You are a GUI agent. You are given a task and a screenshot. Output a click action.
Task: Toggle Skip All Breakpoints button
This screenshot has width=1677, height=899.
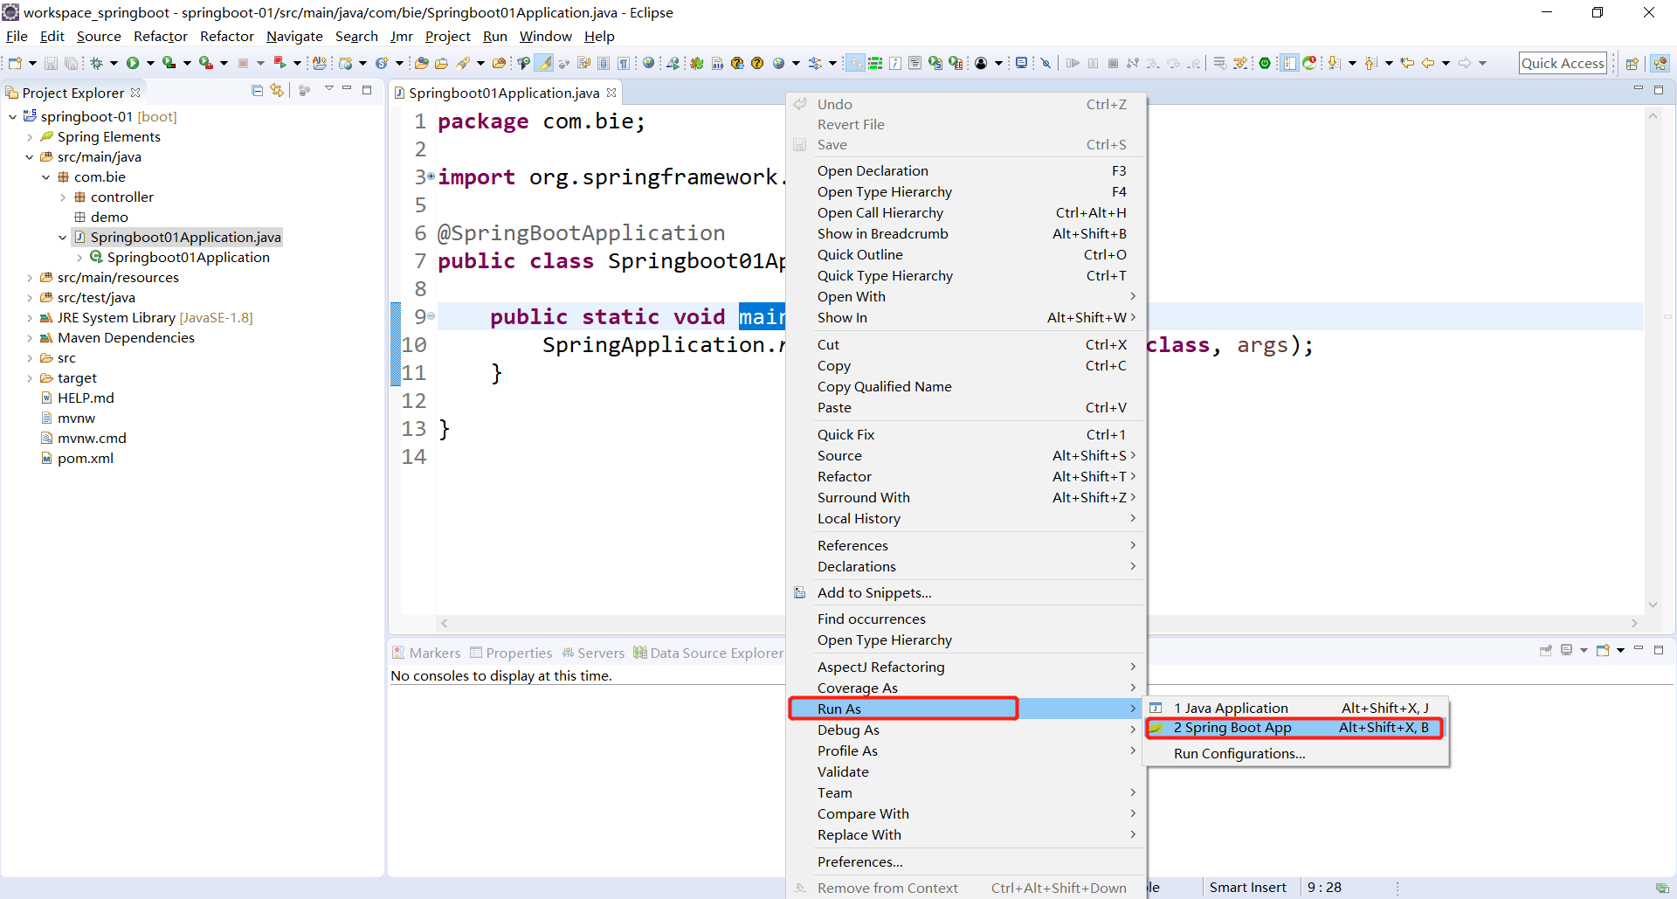[1046, 63]
